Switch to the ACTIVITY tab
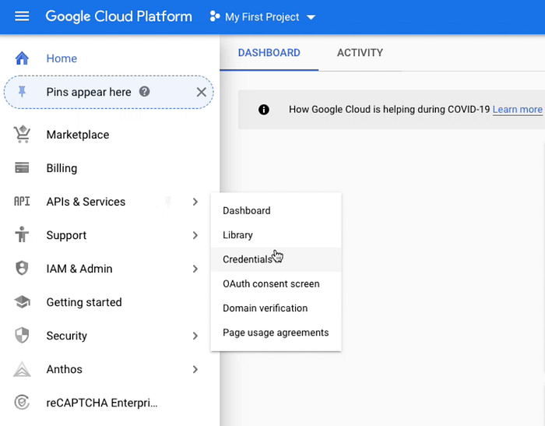The image size is (545, 426). click(x=360, y=53)
